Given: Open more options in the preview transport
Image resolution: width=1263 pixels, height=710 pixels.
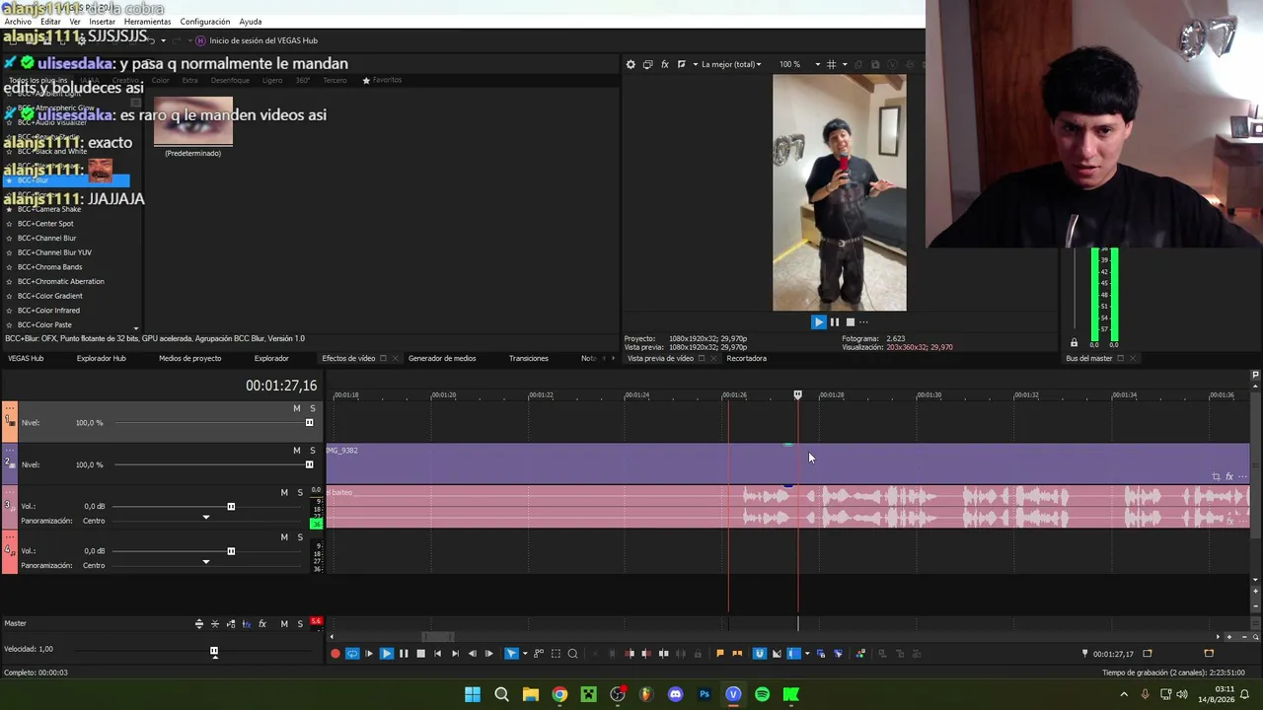Looking at the screenshot, I should pos(863,321).
